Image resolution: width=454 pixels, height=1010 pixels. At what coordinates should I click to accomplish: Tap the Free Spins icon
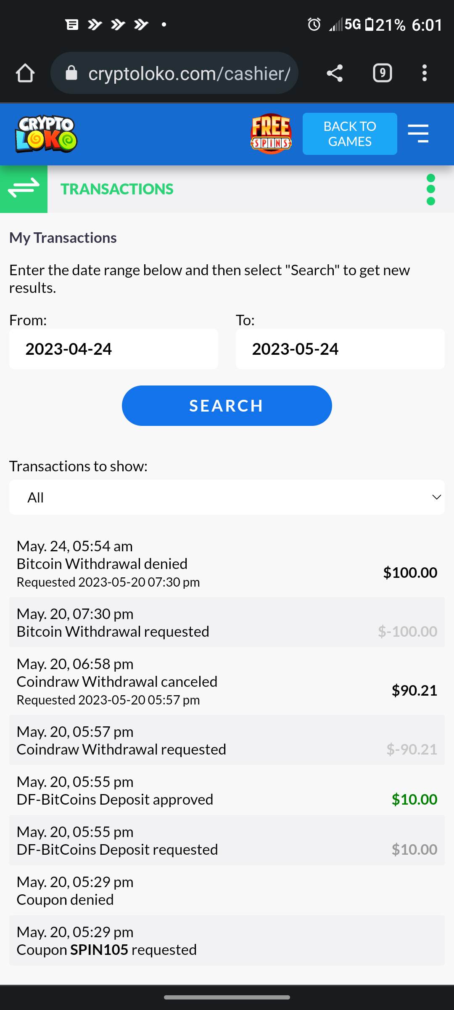point(271,134)
